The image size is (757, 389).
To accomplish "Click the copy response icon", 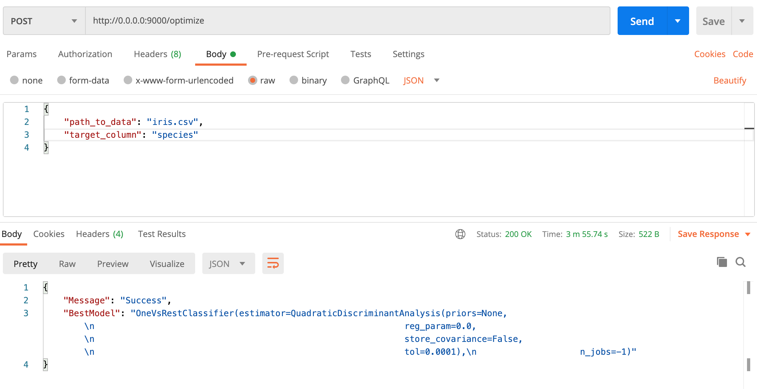I will coord(722,262).
